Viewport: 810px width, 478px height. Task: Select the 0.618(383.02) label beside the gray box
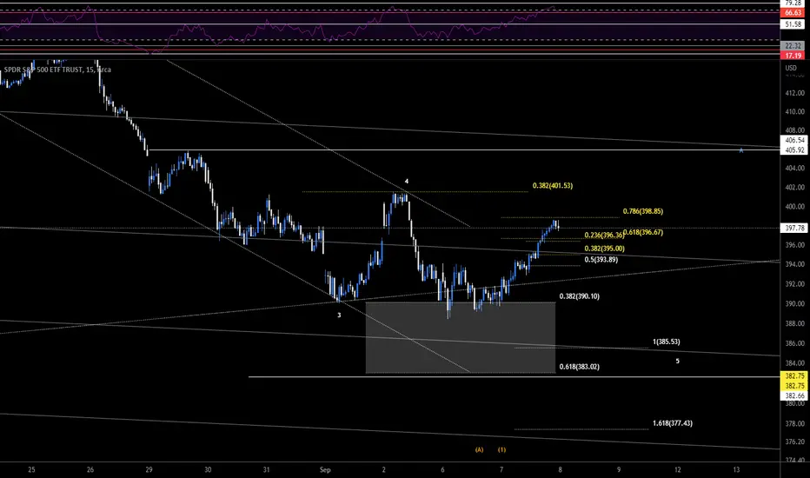click(580, 367)
